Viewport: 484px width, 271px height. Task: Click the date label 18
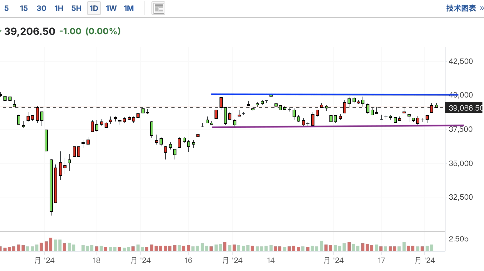(x=96, y=260)
